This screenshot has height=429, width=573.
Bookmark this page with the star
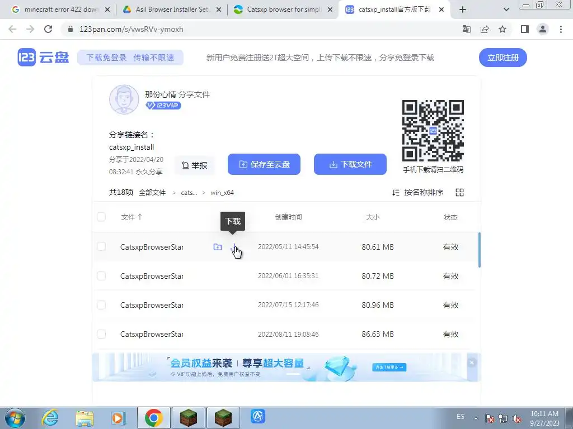pos(502,29)
